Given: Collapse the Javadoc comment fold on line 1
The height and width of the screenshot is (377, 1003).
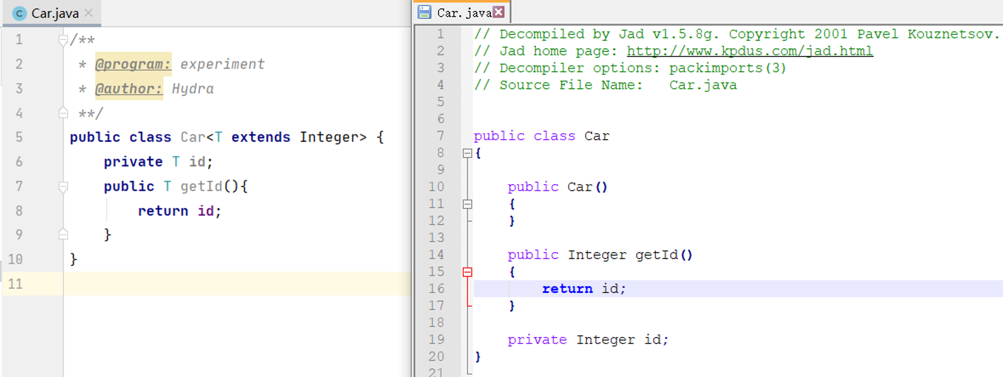Looking at the screenshot, I should (63, 40).
